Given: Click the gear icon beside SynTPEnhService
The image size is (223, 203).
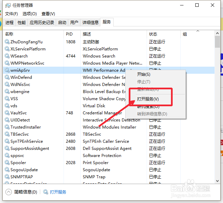Looking at the screenshot, I should coord(7,141).
